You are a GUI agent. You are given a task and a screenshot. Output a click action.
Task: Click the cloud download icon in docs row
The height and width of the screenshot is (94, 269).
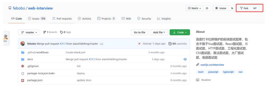(x=185, y=59)
